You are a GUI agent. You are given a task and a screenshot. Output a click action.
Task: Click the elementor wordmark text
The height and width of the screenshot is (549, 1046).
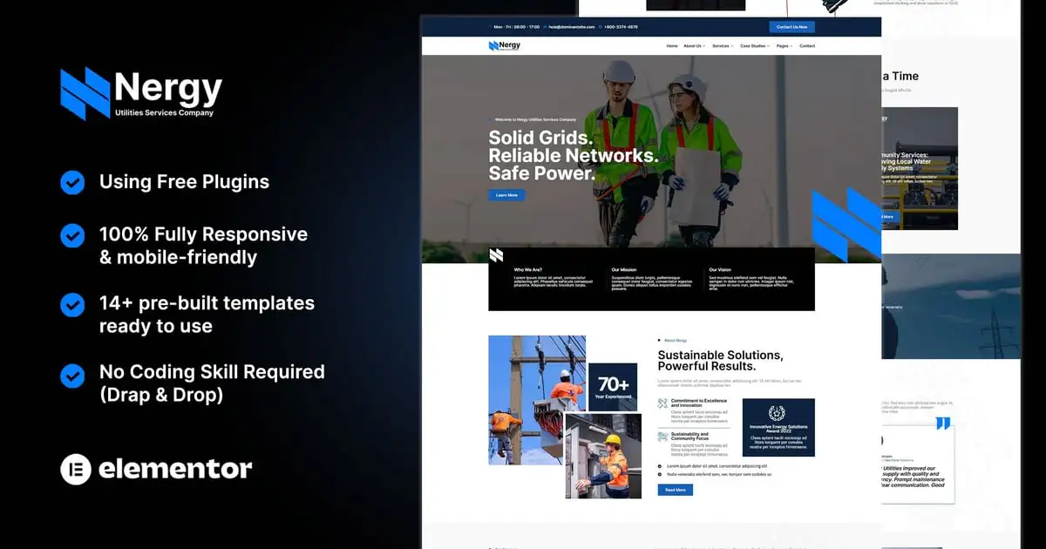[x=175, y=469]
